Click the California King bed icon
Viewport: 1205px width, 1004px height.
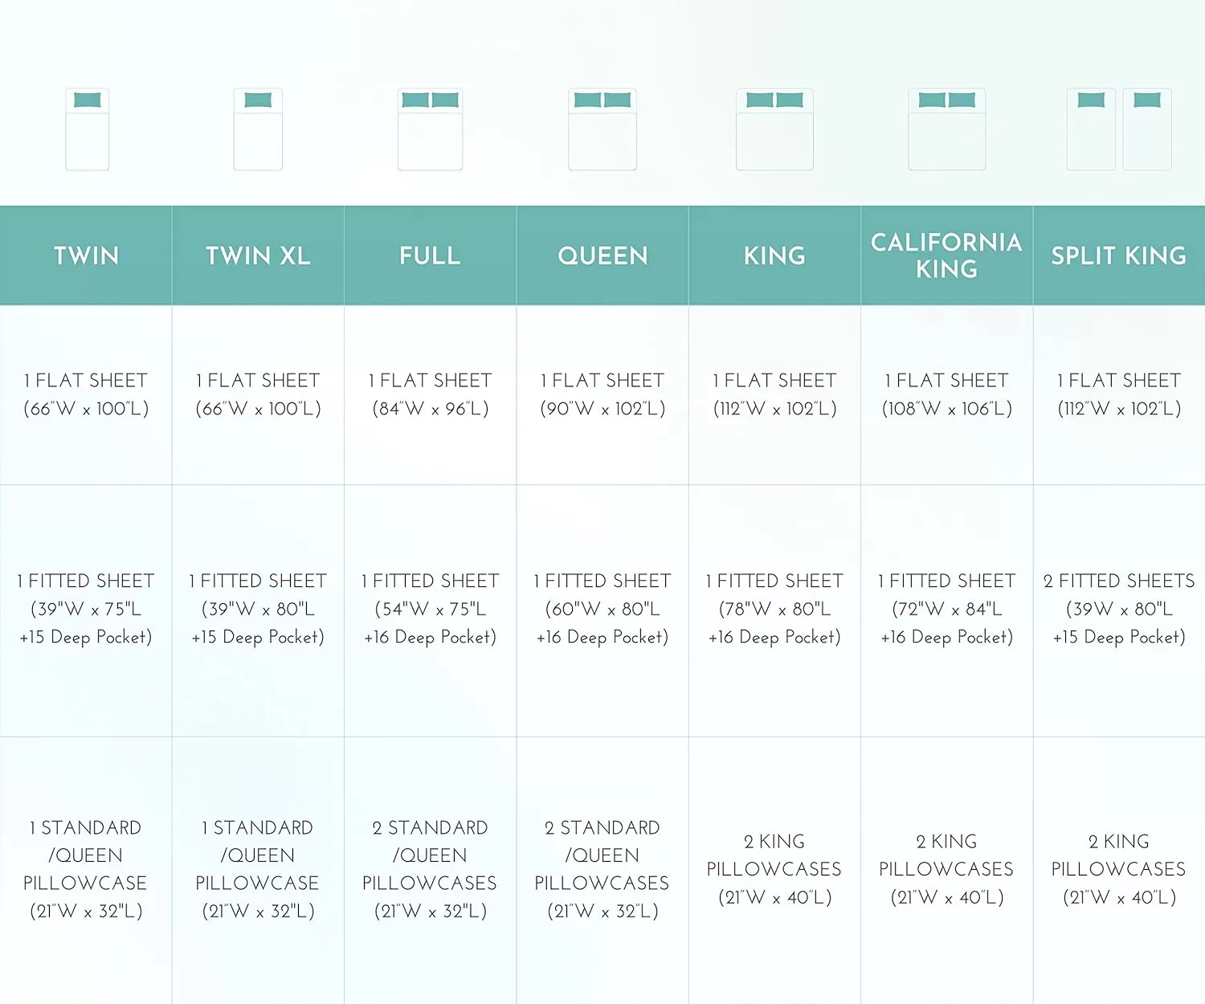947,129
